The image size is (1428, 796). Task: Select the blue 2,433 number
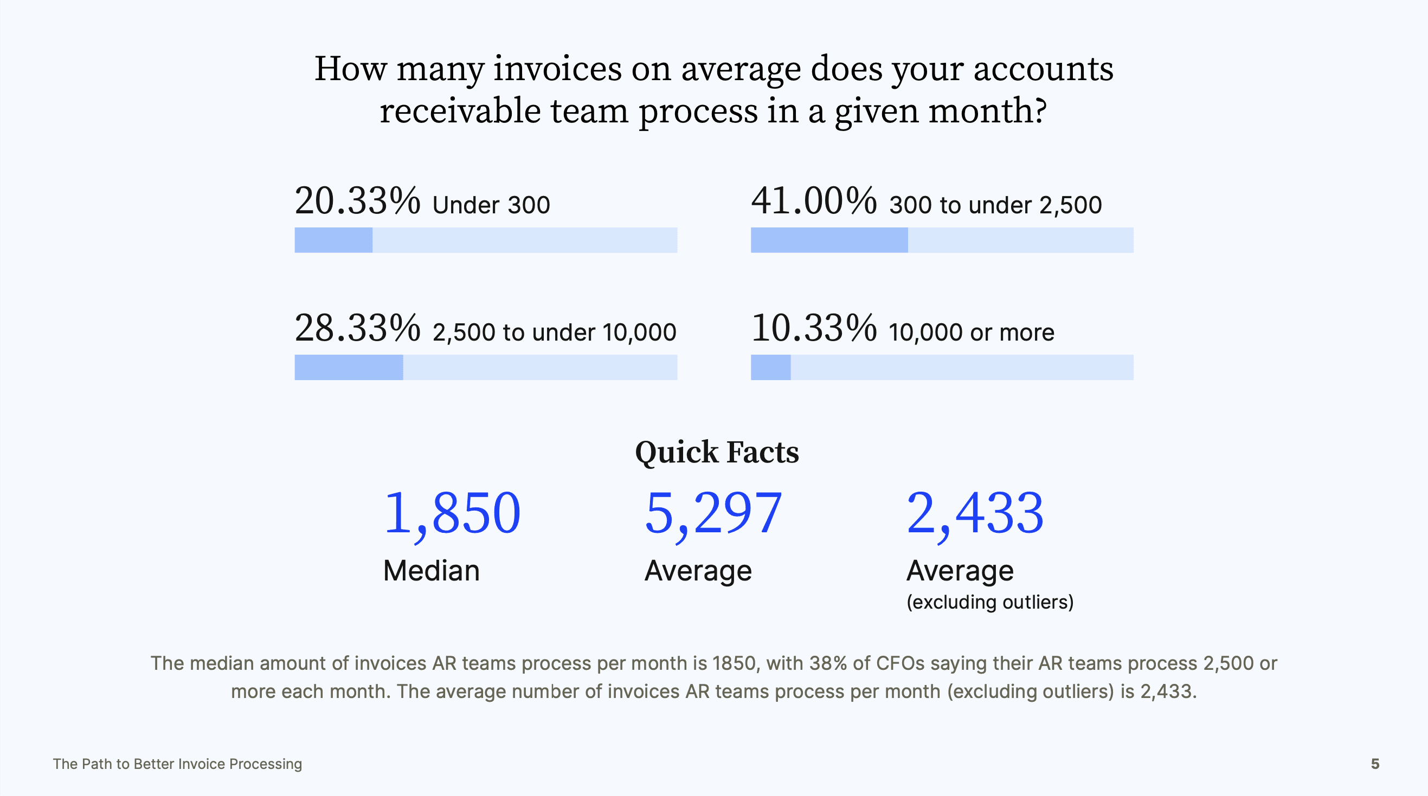[x=975, y=514]
